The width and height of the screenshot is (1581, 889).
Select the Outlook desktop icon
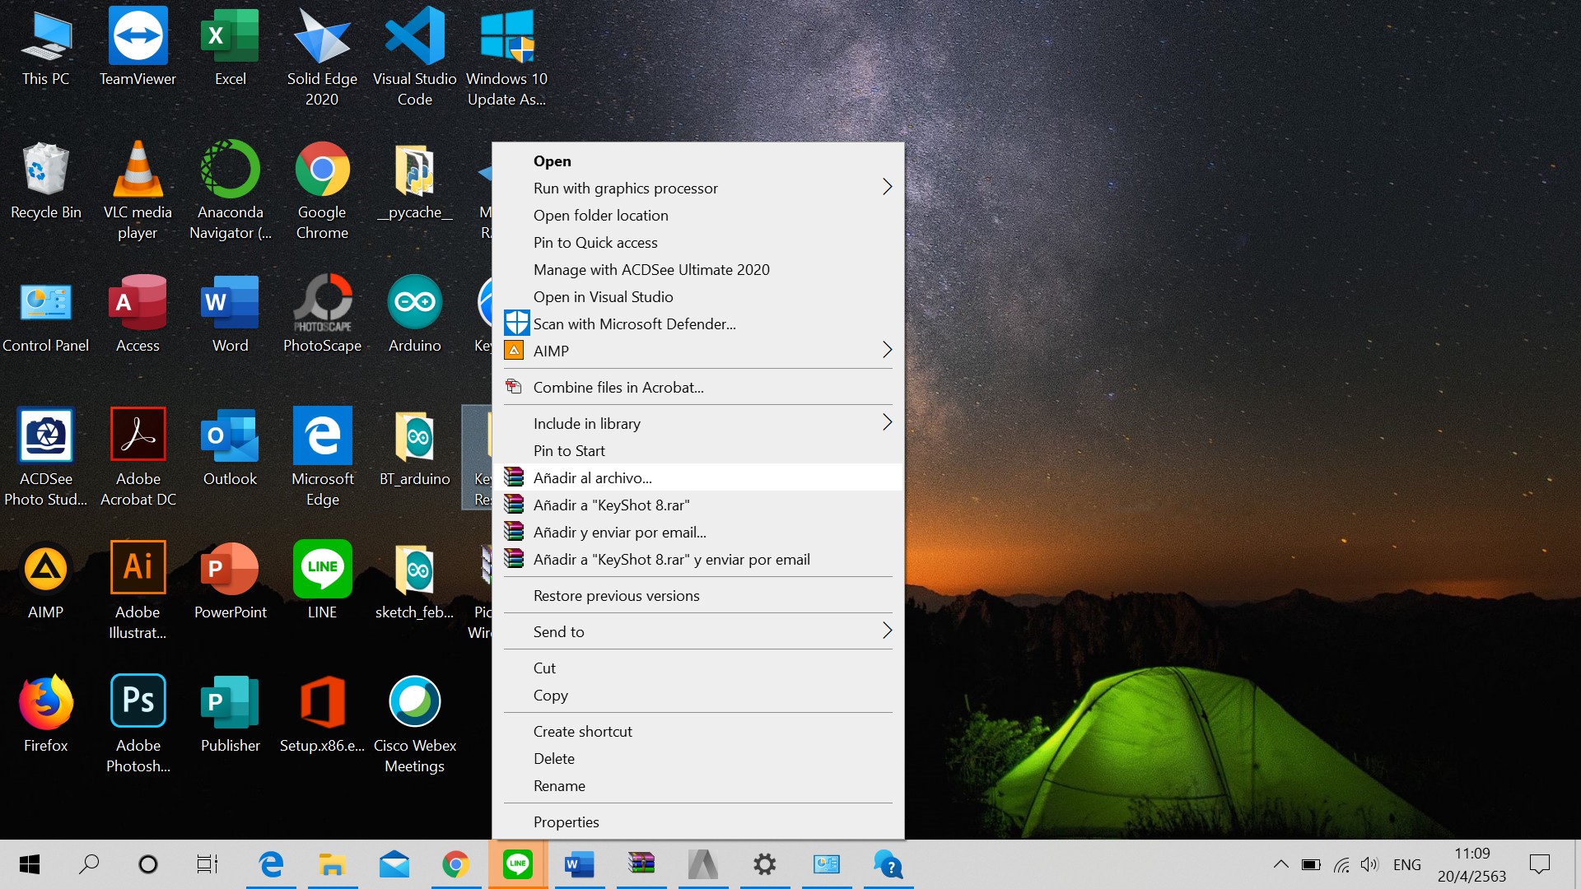click(x=230, y=448)
